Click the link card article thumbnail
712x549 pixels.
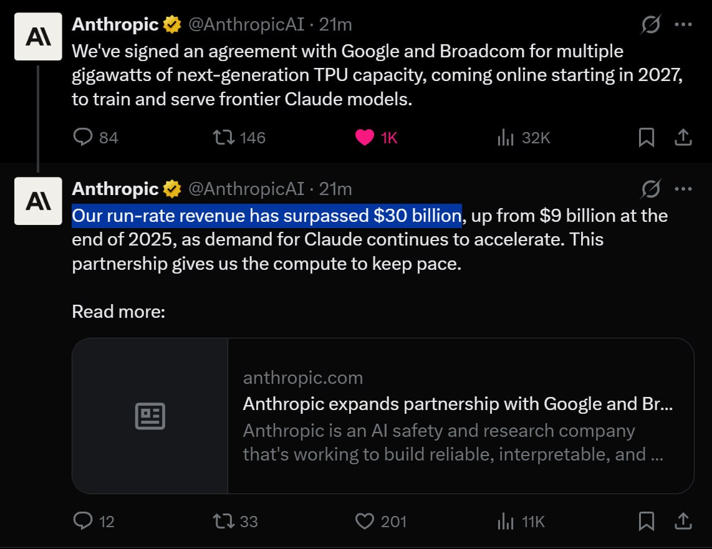coord(150,416)
